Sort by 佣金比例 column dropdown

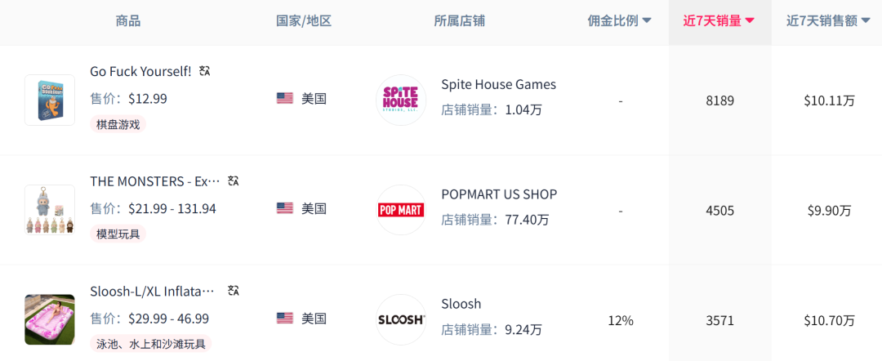pos(619,21)
